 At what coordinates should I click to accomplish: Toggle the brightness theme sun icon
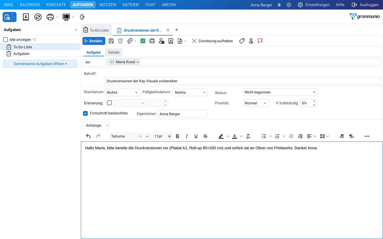pos(289,5)
